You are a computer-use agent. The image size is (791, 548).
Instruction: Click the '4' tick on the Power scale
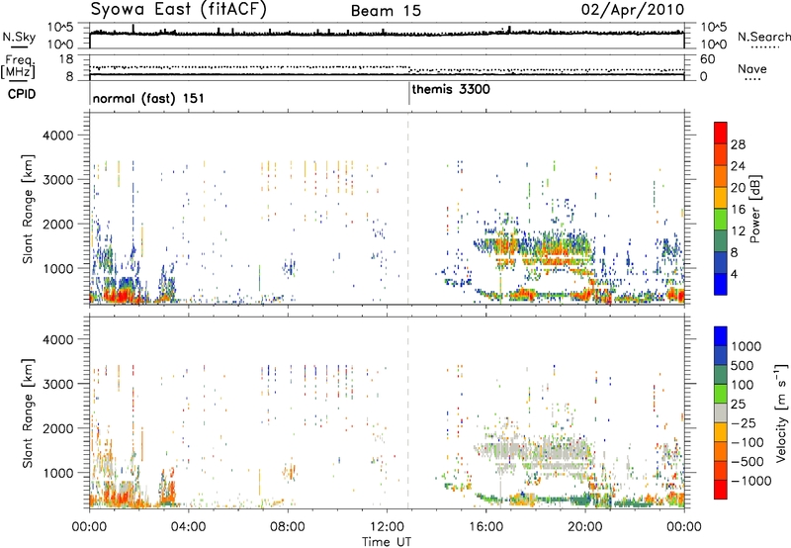tap(734, 275)
